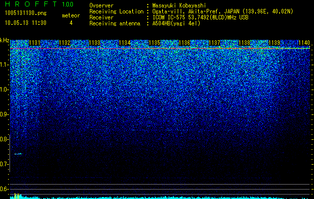Select the version number 1.0.0

click(68, 4)
